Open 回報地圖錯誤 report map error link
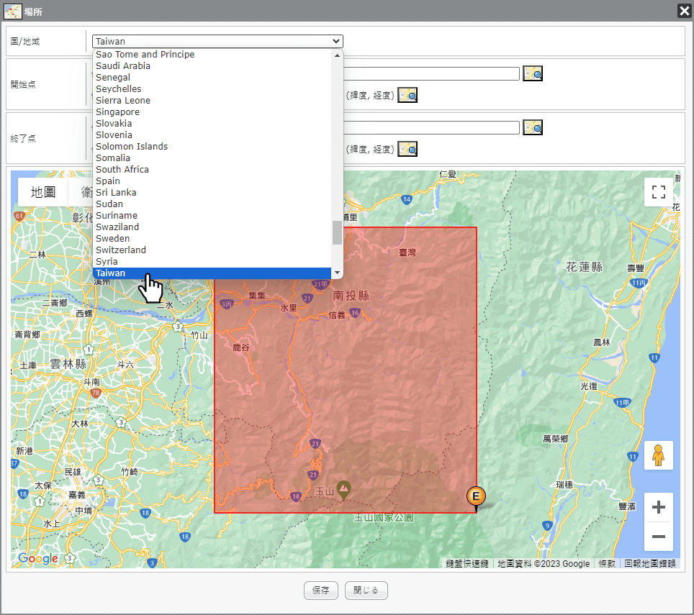The width and height of the screenshot is (694, 615). click(650, 564)
